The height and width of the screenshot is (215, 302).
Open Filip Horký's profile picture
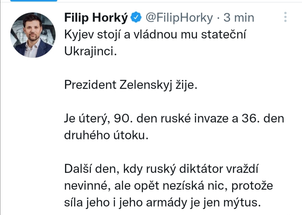[x=33, y=35]
